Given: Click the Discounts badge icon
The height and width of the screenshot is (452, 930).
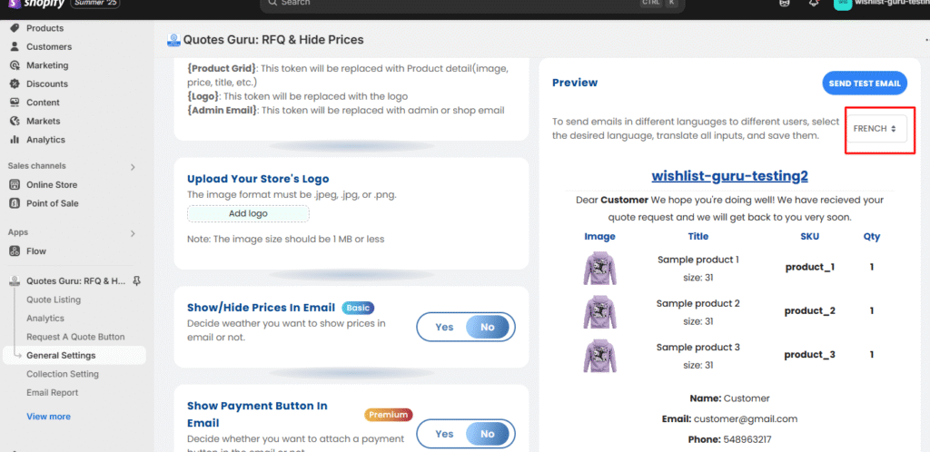Looking at the screenshot, I should point(15,84).
